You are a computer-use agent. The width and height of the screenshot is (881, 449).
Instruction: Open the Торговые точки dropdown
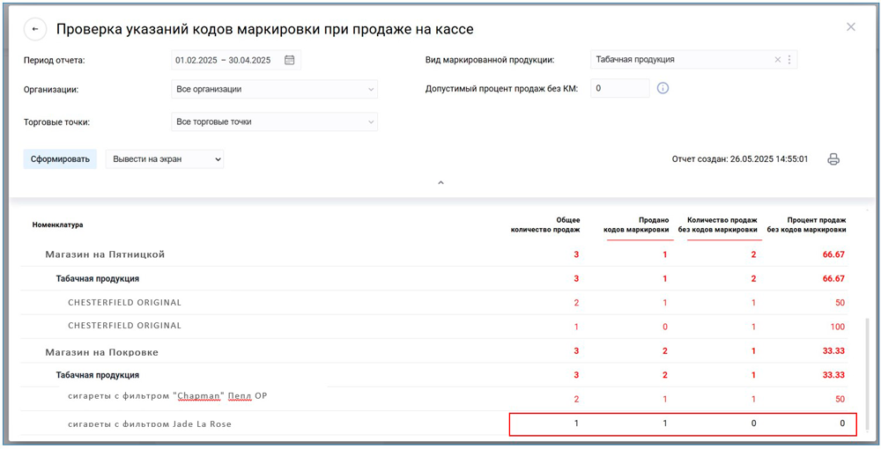click(x=274, y=121)
